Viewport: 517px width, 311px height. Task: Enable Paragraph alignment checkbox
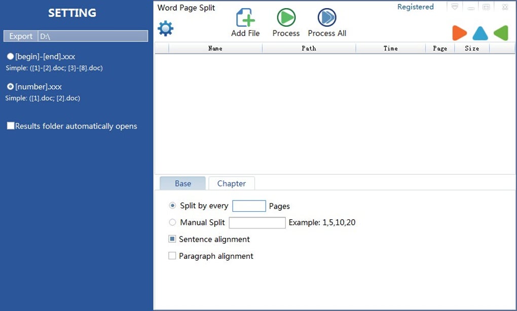pos(172,256)
